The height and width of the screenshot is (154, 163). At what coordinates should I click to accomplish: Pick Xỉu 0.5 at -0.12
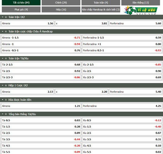(122, 120)
